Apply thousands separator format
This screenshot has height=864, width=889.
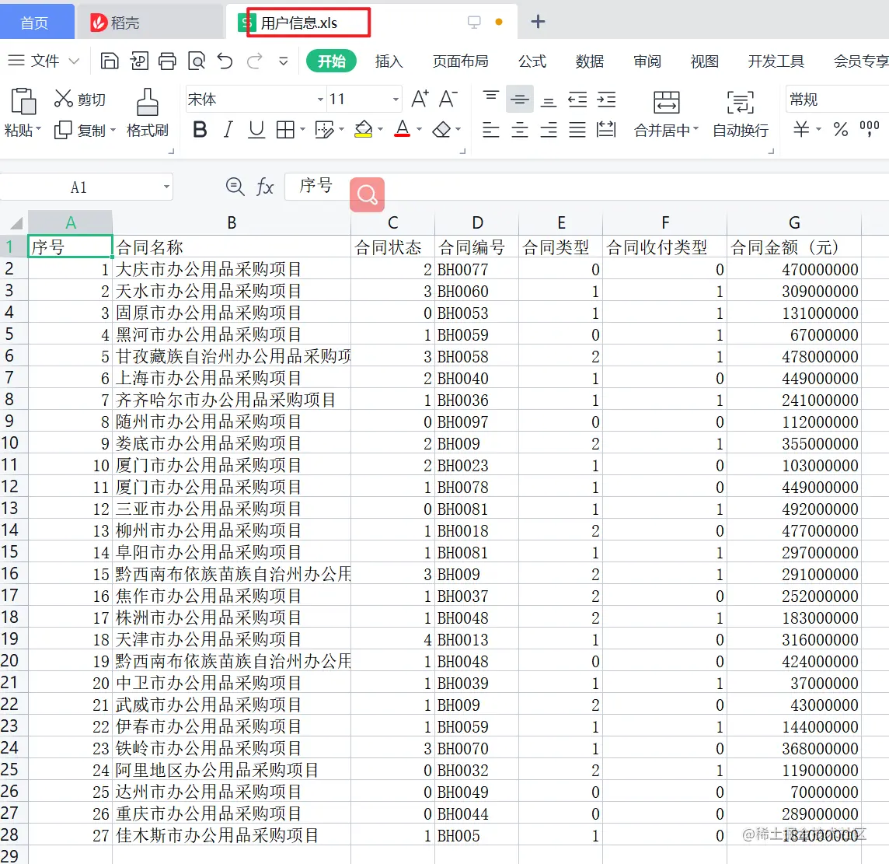click(x=870, y=129)
